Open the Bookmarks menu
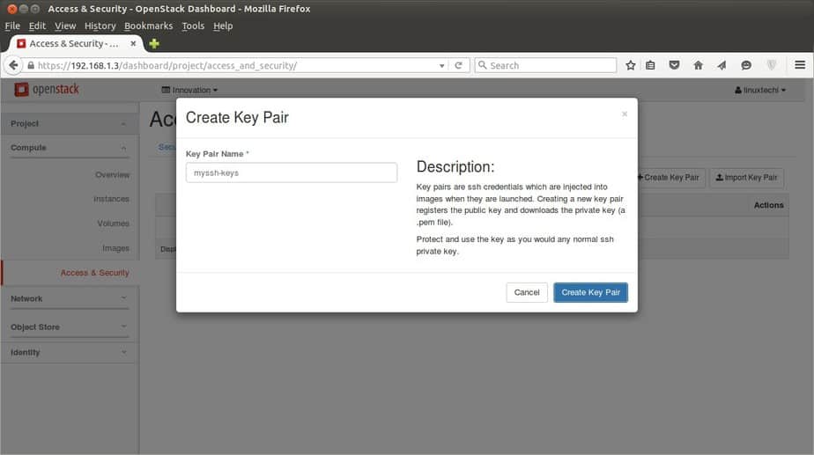 pyautogui.click(x=149, y=26)
